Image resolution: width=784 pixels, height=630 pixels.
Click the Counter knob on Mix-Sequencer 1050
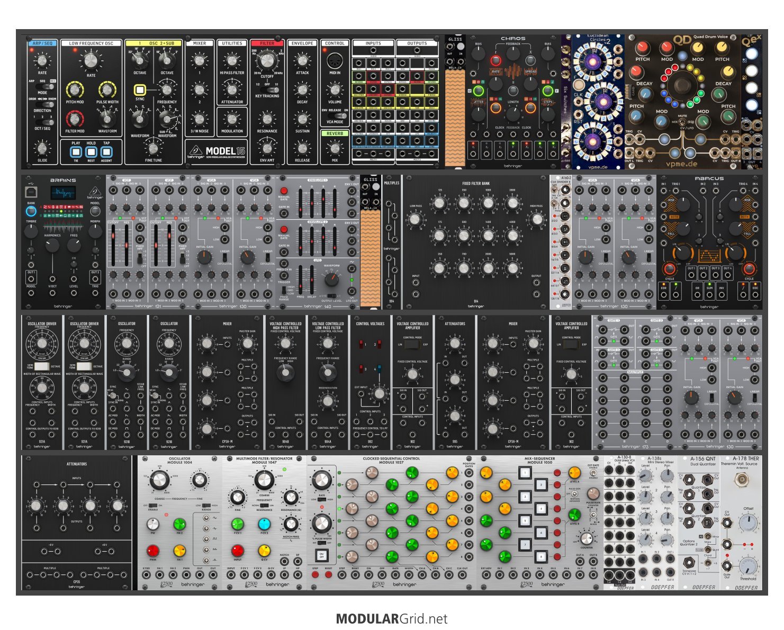tap(587, 538)
